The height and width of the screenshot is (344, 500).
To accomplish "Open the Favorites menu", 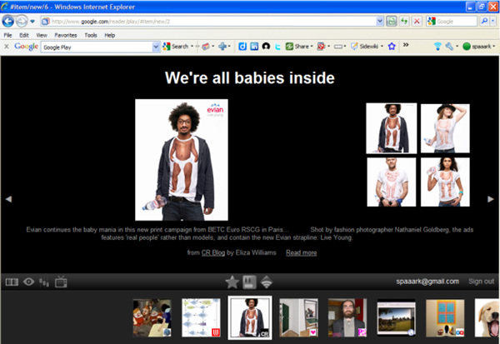I will pos(66,35).
